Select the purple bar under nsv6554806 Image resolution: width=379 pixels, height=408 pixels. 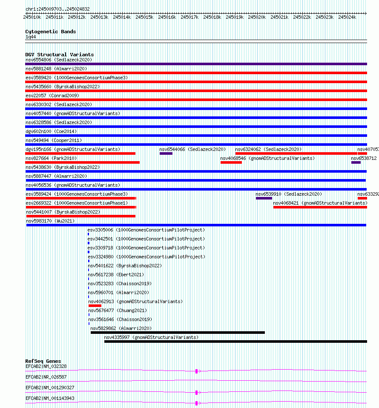point(196,64)
